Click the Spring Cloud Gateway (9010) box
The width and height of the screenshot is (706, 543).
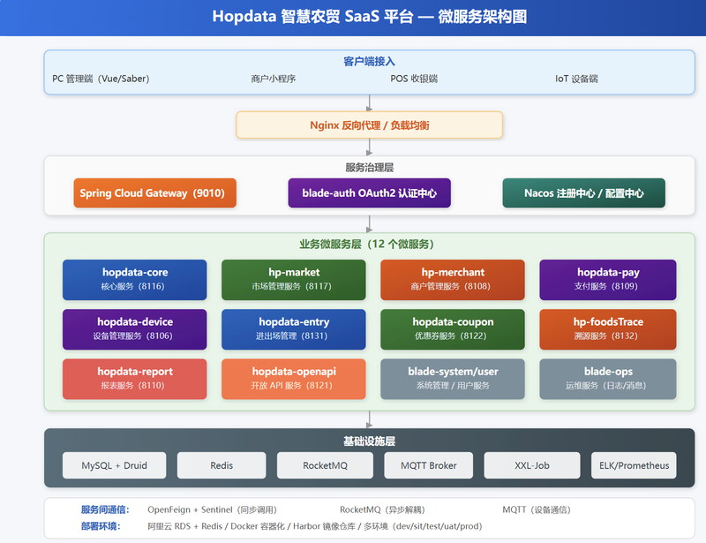click(x=155, y=192)
